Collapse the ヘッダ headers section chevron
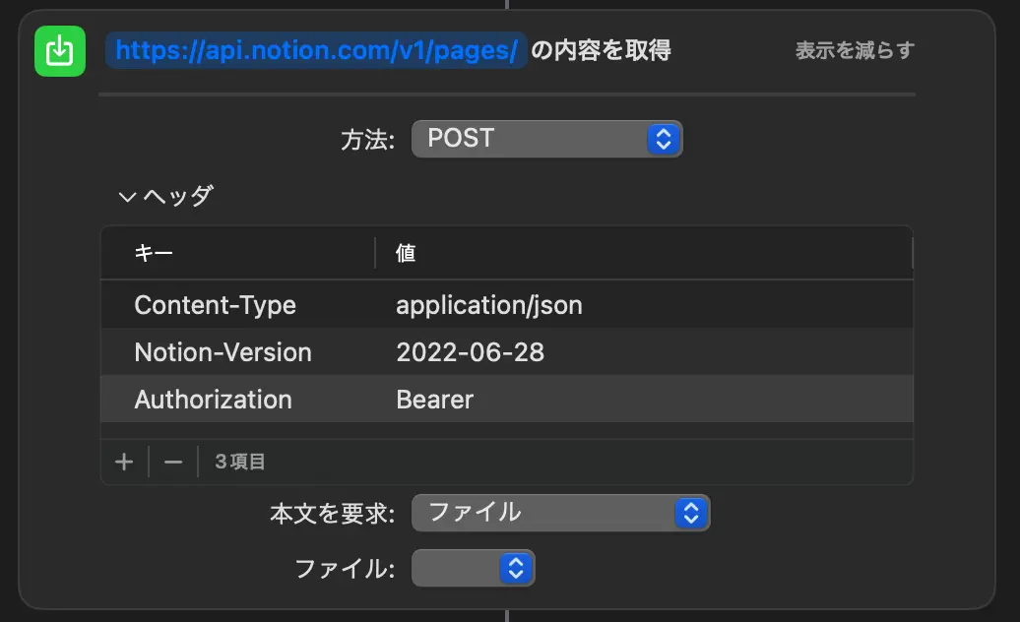 click(x=127, y=196)
